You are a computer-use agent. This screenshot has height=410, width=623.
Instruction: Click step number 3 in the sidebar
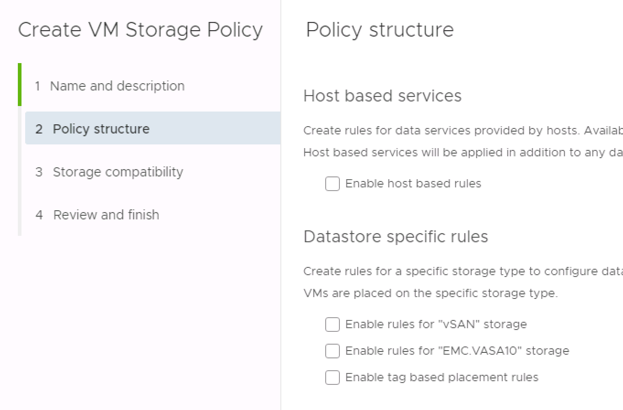tap(39, 172)
